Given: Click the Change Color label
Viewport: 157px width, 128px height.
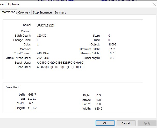Looking at the screenshot, I should click(22, 40).
